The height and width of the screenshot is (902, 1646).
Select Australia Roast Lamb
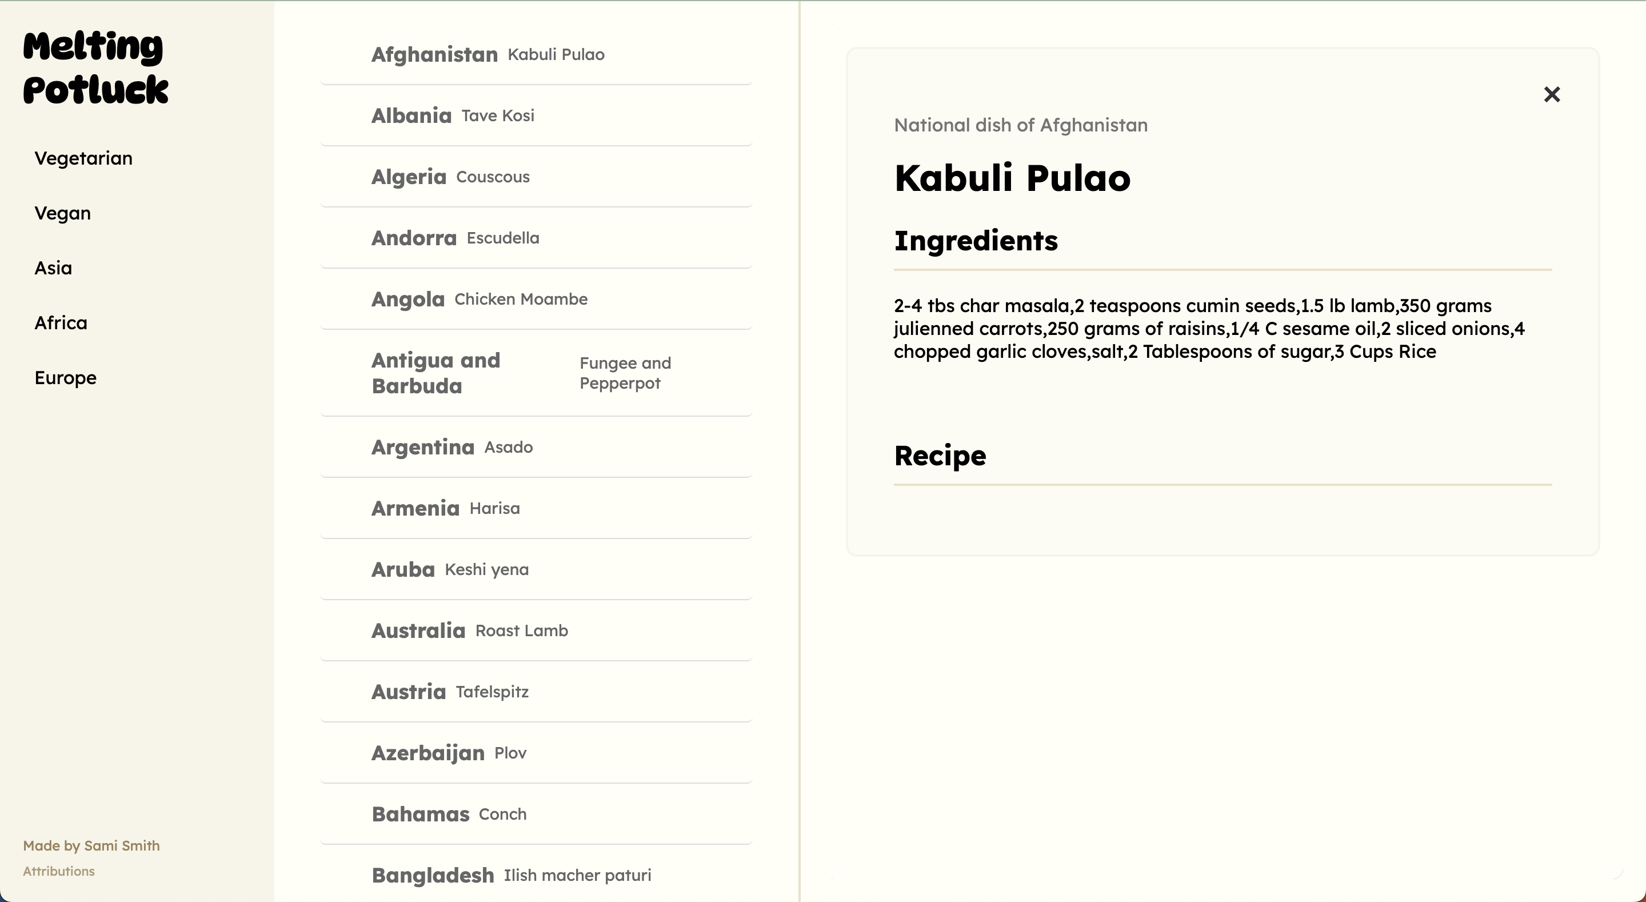(536, 631)
